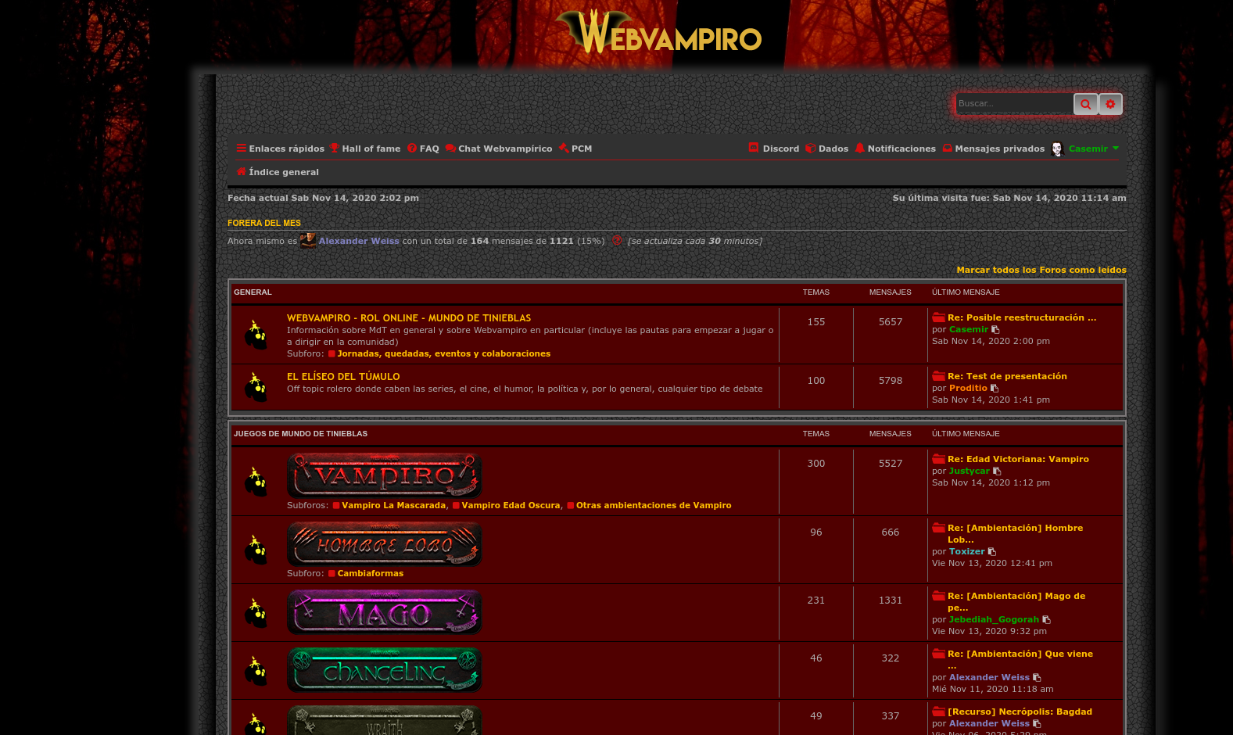Expand the Enlaces rápidos dropdown
This screenshot has width=1233, height=735.
[x=280, y=149]
